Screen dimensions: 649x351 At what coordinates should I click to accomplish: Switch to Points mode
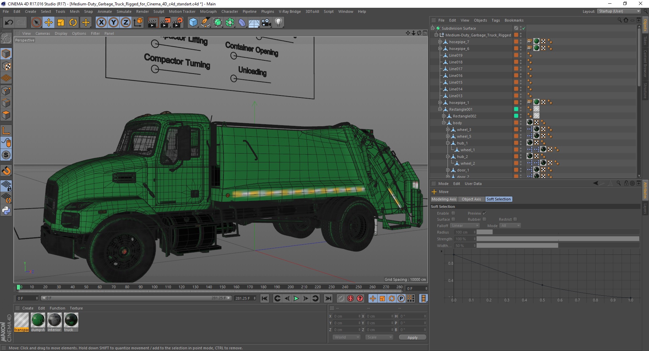[x=6, y=91]
